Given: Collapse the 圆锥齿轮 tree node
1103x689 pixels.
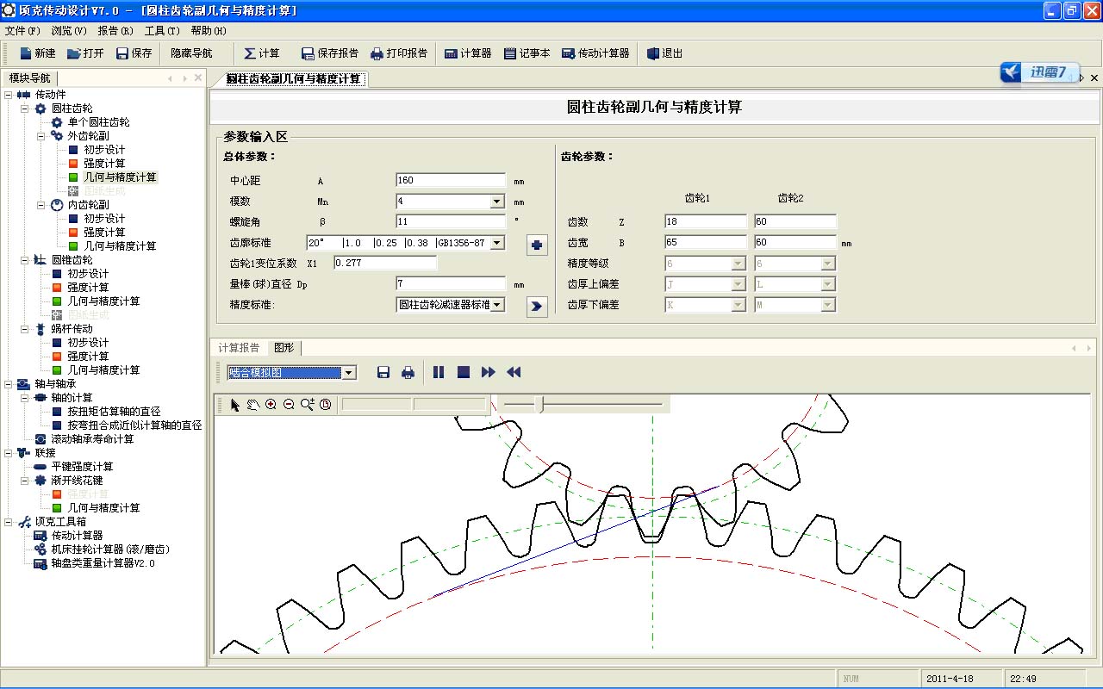Looking at the screenshot, I should click(25, 260).
